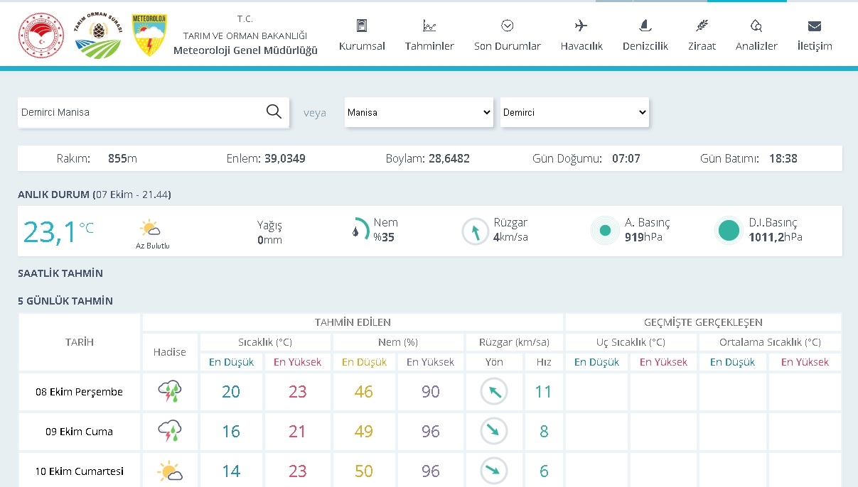Click the Tarım Orman Şurası logo
Screen dimensions: 858x487
click(x=97, y=35)
